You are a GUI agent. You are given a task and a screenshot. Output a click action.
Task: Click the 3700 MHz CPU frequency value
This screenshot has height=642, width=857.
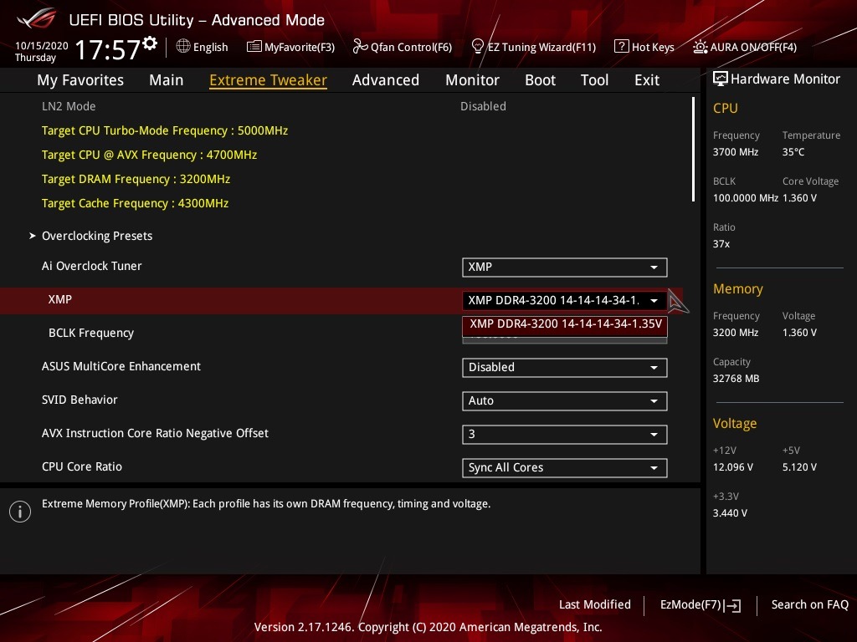pos(736,152)
